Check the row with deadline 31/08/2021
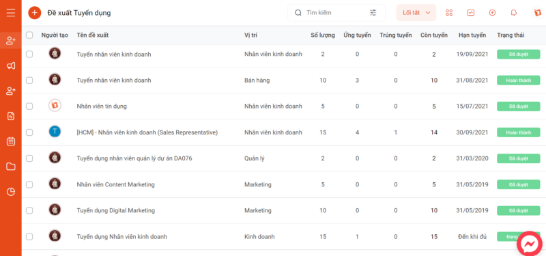 tap(29, 81)
